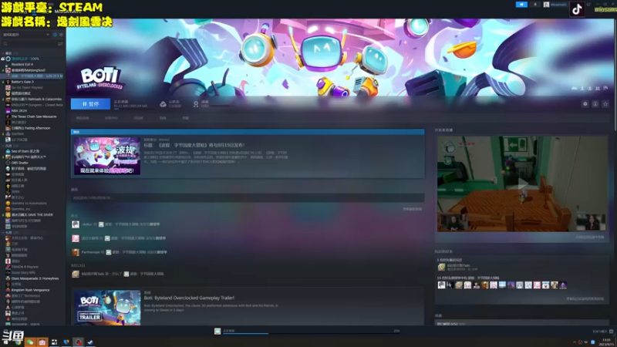Viewport: 617px width, 347px height.
Task: Open the game settings gear icon
Action: click(585, 104)
